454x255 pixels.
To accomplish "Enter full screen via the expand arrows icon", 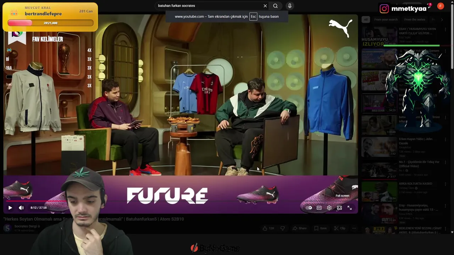I will (x=350, y=208).
